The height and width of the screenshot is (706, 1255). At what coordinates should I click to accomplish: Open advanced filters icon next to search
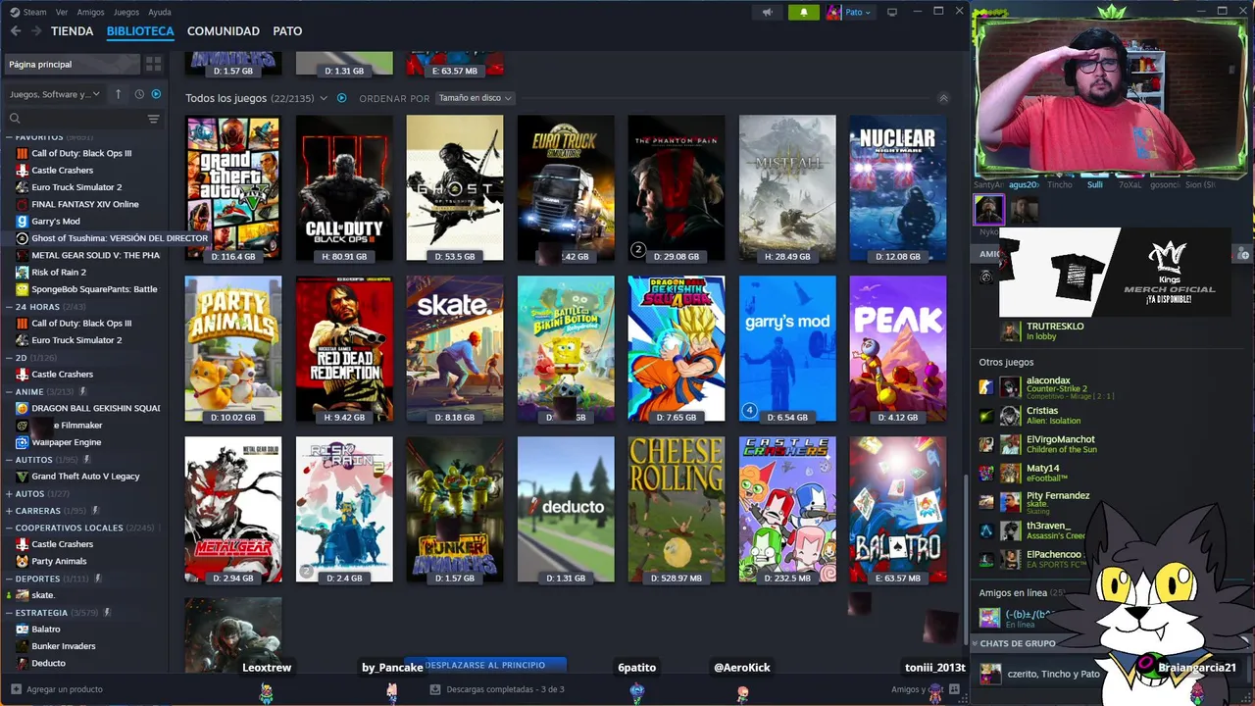153,119
